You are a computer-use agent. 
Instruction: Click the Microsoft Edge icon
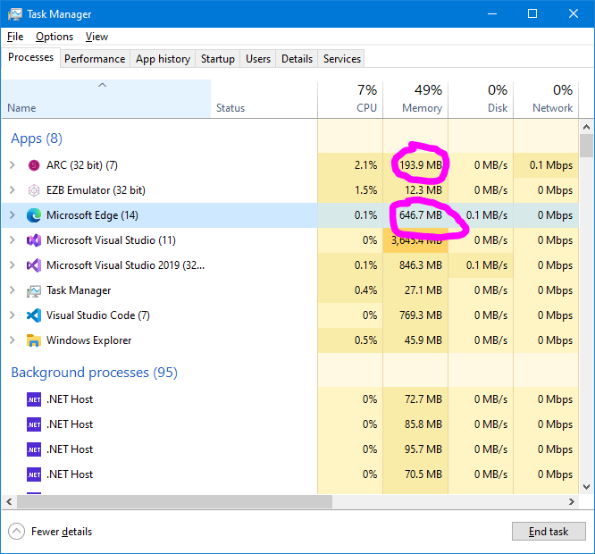[x=34, y=215]
